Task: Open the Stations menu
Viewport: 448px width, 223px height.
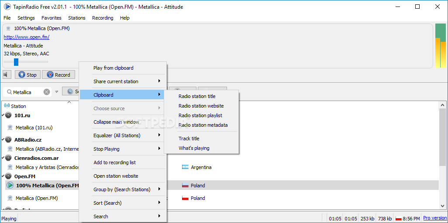Action: (76, 18)
